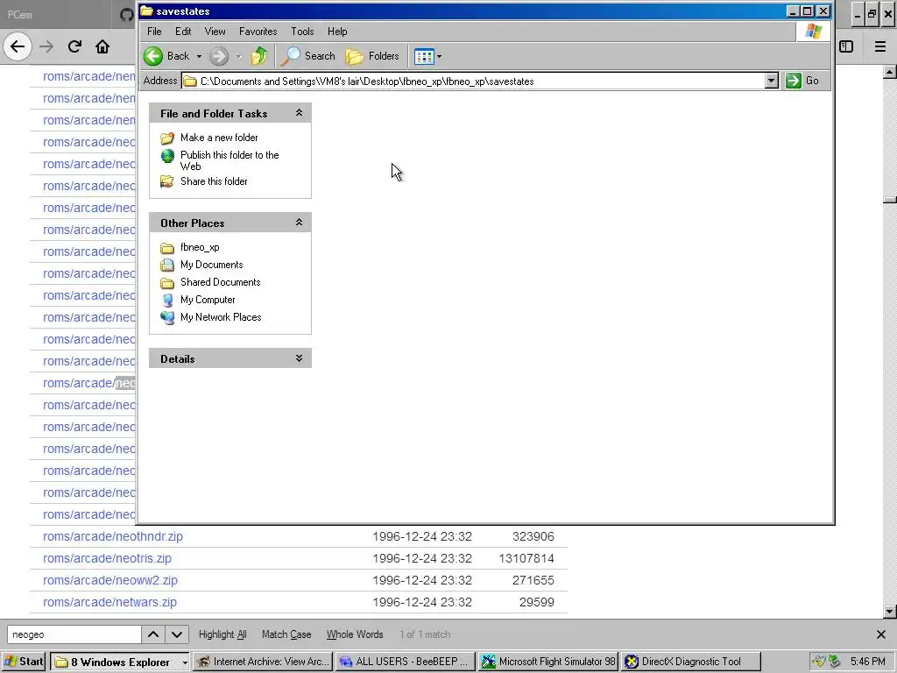Open roms/arcade/neothndr.zip link
This screenshot has height=673, width=897.
(x=113, y=536)
